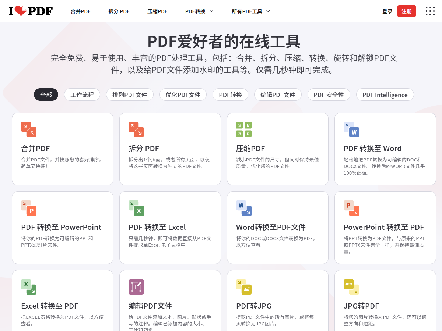Image resolution: width=442 pixels, height=331 pixels.
Task: Click the 压缩PDF compress arrows icon
Action: pyautogui.click(x=244, y=129)
